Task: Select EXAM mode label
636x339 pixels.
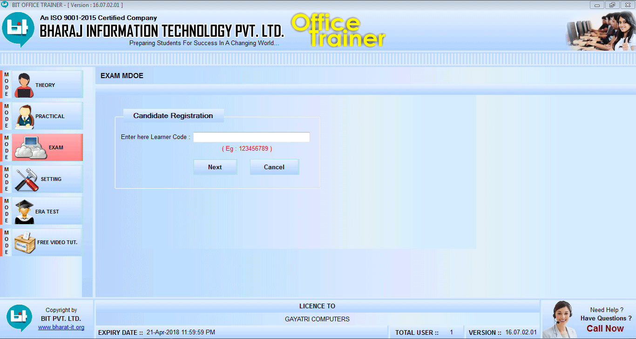Action: (56, 147)
